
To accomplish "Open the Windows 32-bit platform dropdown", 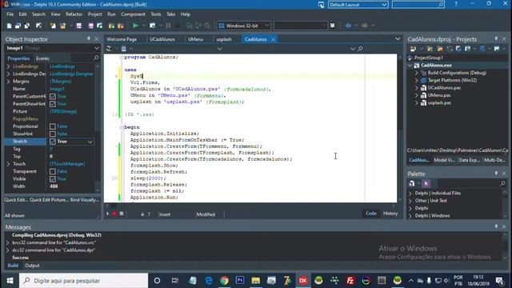I will pos(266,26).
